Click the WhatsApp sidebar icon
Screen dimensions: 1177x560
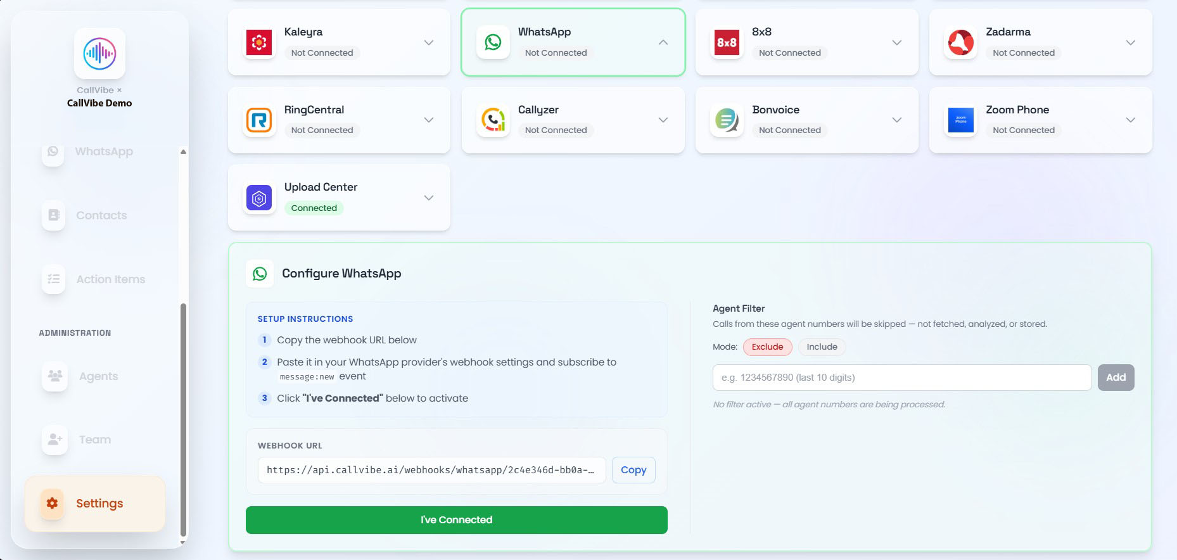coord(53,152)
